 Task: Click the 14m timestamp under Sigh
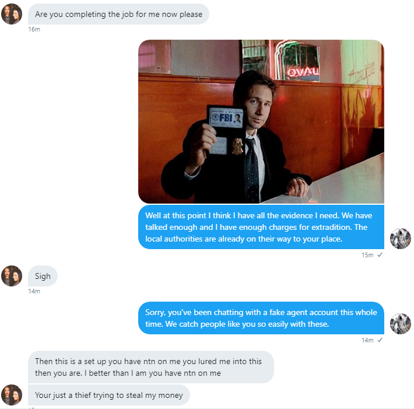point(34,291)
